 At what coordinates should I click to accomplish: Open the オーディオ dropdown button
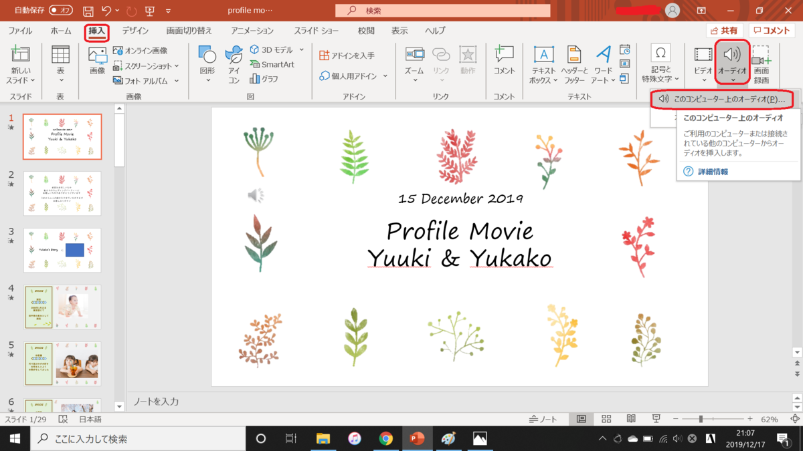tap(732, 64)
